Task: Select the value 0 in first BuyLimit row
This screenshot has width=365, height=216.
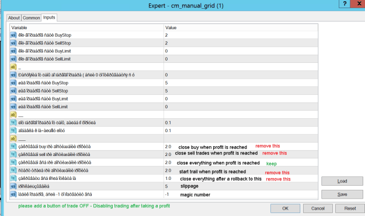Action: (x=166, y=51)
